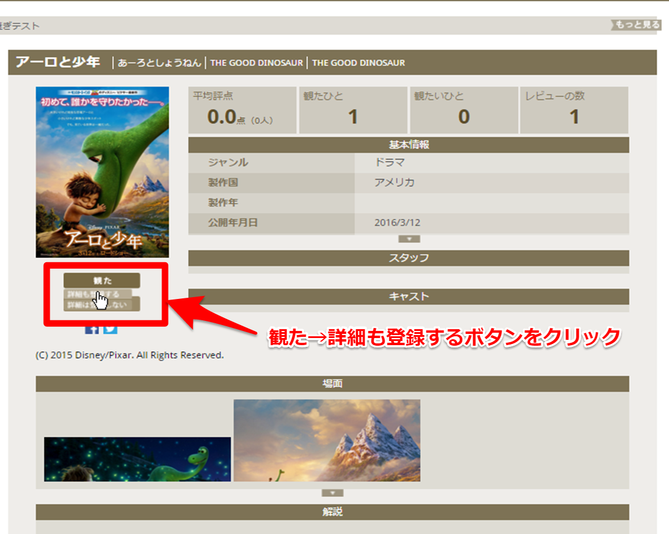Click the Twitter share icon

click(111, 329)
